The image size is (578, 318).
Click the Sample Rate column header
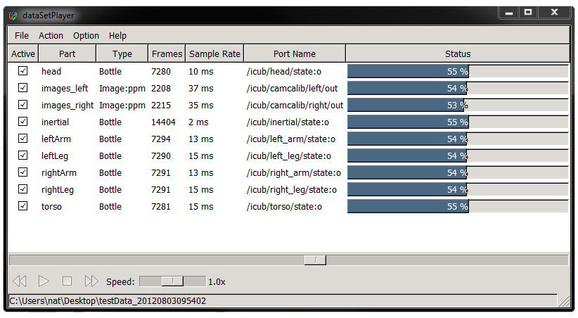click(214, 53)
